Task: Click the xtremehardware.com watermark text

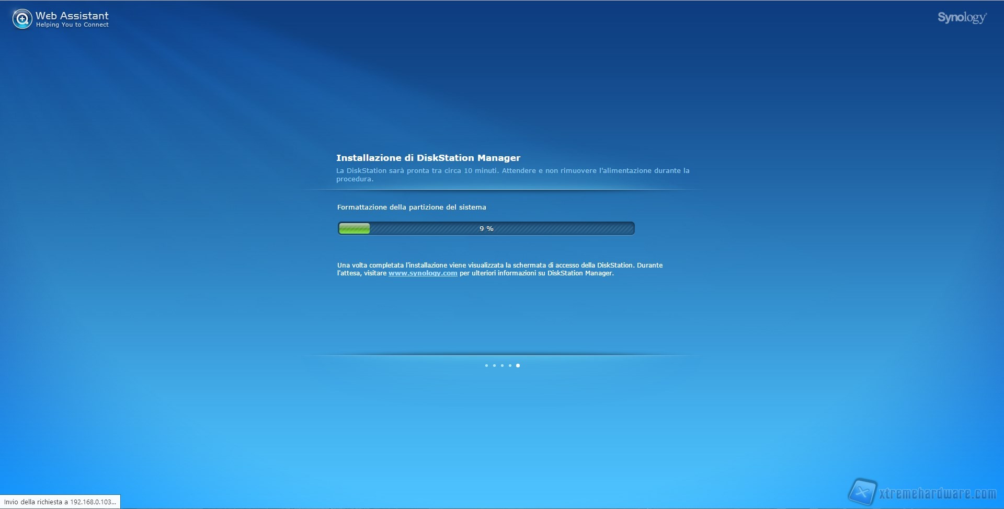Action: [938, 493]
